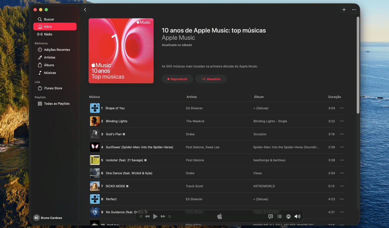389x228 pixels.
Task: Click artist The Weeknd
Action: tap(195, 121)
